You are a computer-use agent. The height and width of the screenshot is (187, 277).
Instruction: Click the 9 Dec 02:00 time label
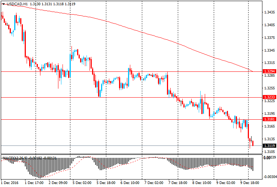coord(226,183)
